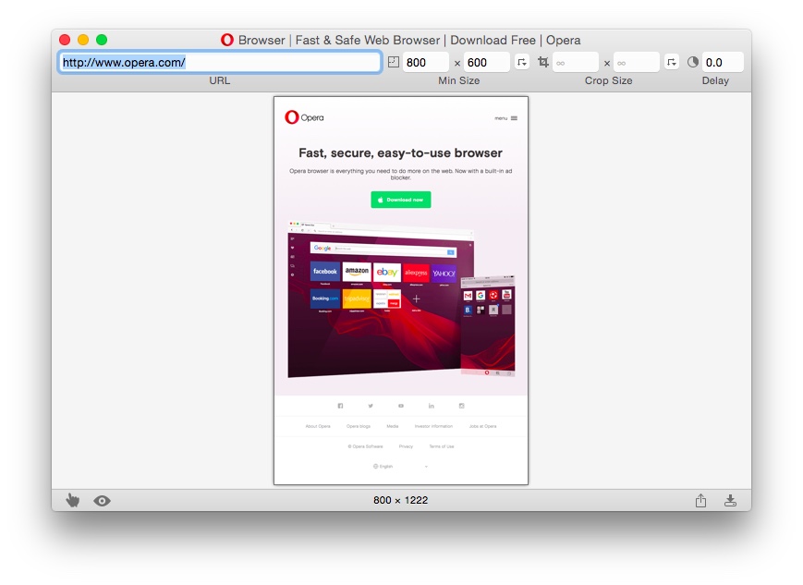Open the Jobs at Opera footer link
The image size is (803, 585).
(x=483, y=426)
